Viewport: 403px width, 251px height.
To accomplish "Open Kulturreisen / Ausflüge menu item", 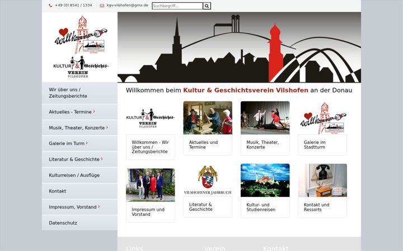I will (79, 175).
